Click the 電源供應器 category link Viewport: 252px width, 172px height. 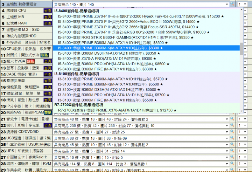pyautogui.click(x=16, y=81)
